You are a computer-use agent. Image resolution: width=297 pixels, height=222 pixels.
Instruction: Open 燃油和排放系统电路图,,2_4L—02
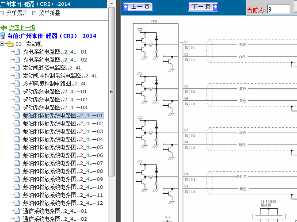63,123
